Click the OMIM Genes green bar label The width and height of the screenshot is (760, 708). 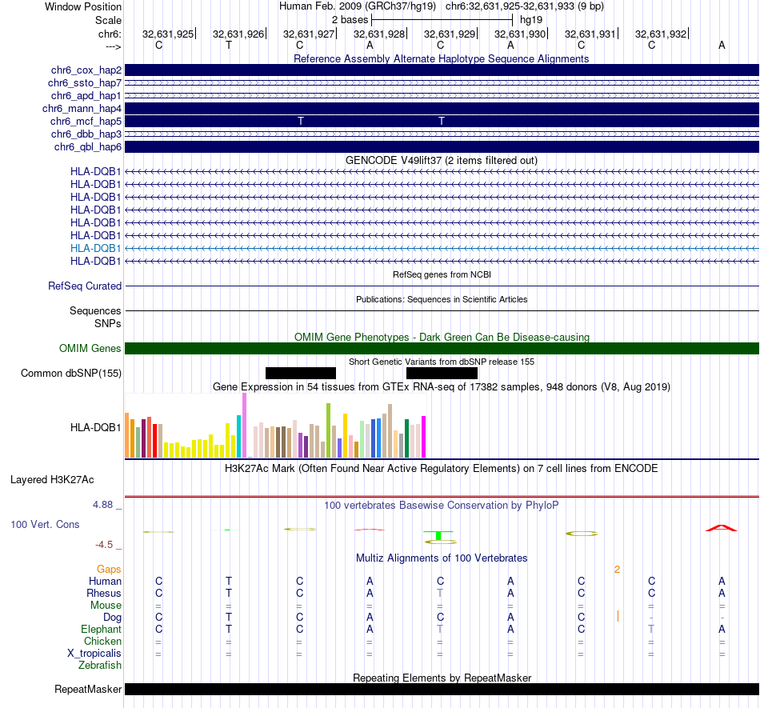[90, 349]
